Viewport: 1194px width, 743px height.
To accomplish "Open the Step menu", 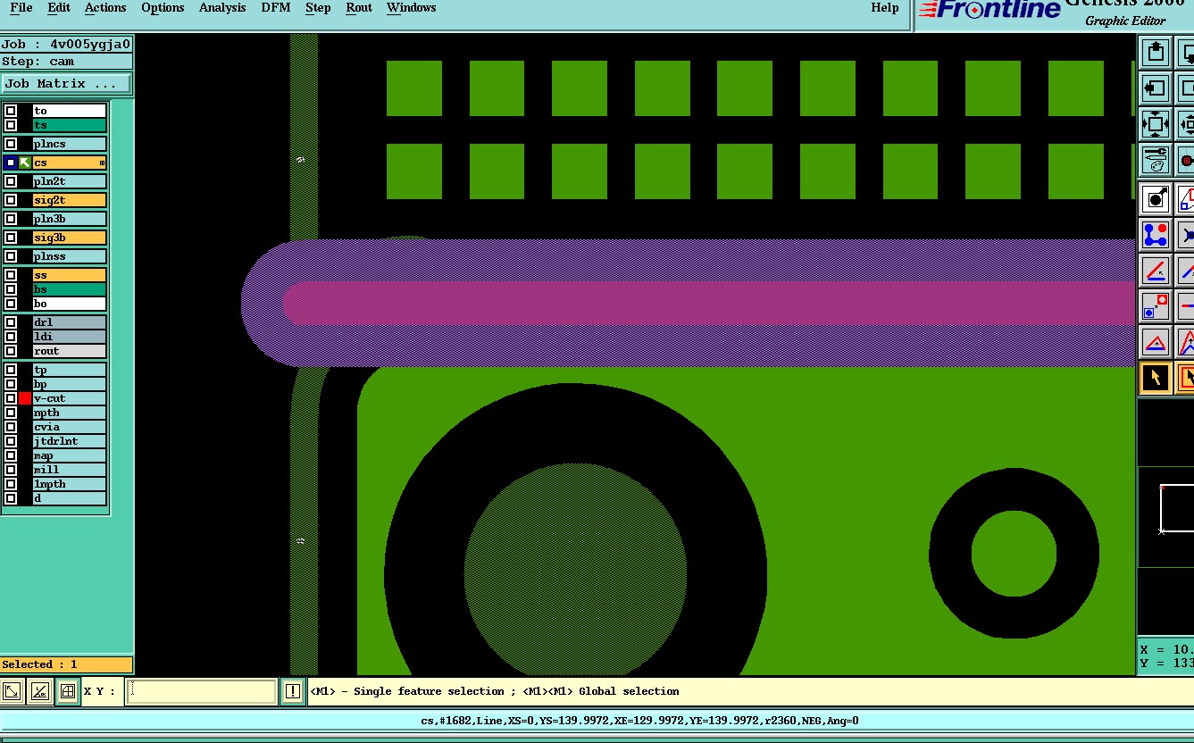I will [318, 8].
